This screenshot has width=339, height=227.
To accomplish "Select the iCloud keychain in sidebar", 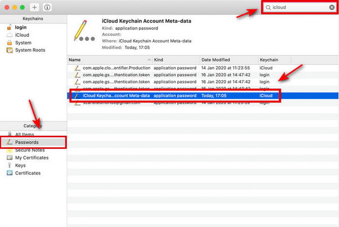I will tap(22, 35).
